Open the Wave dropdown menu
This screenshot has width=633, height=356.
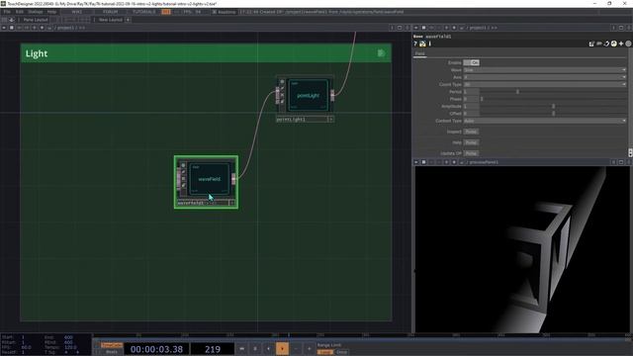coord(545,70)
